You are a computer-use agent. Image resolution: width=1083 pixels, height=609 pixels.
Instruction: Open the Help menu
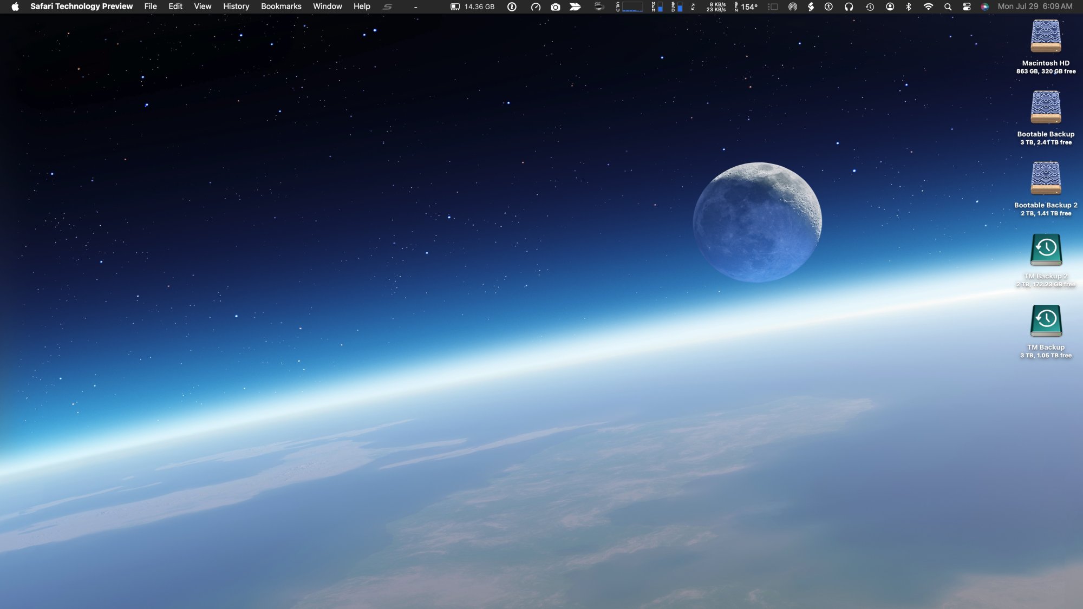(362, 6)
